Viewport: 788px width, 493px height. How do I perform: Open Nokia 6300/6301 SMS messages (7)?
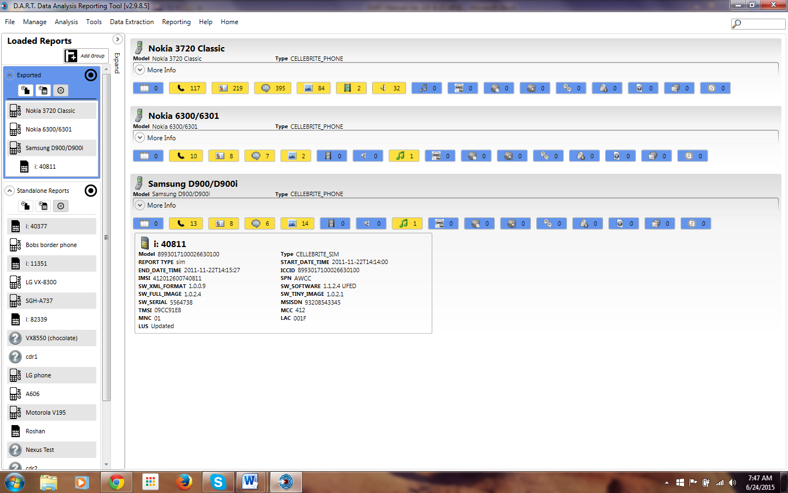(x=260, y=156)
